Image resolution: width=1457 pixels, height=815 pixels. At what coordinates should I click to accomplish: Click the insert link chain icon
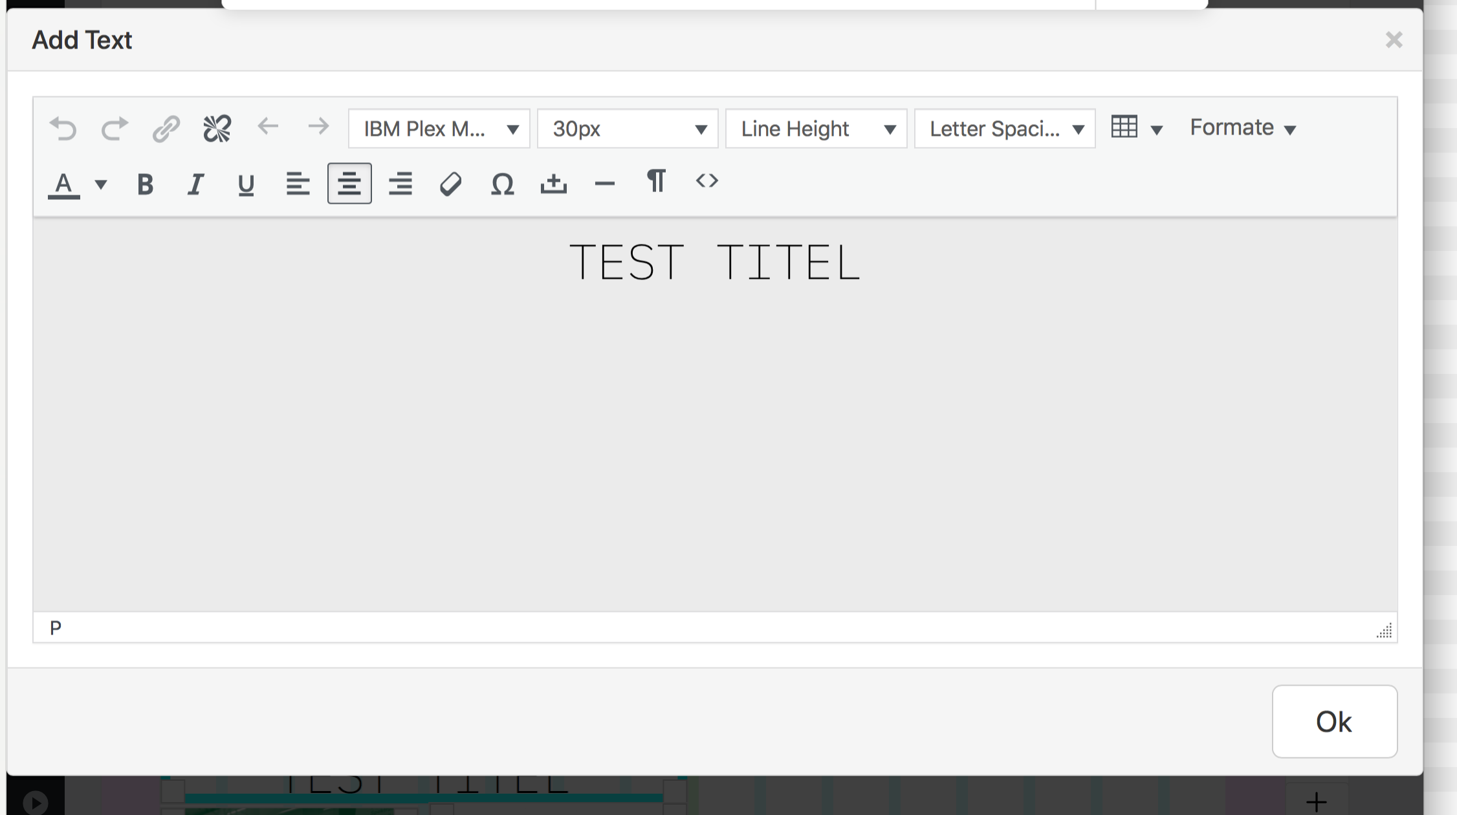coord(166,128)
